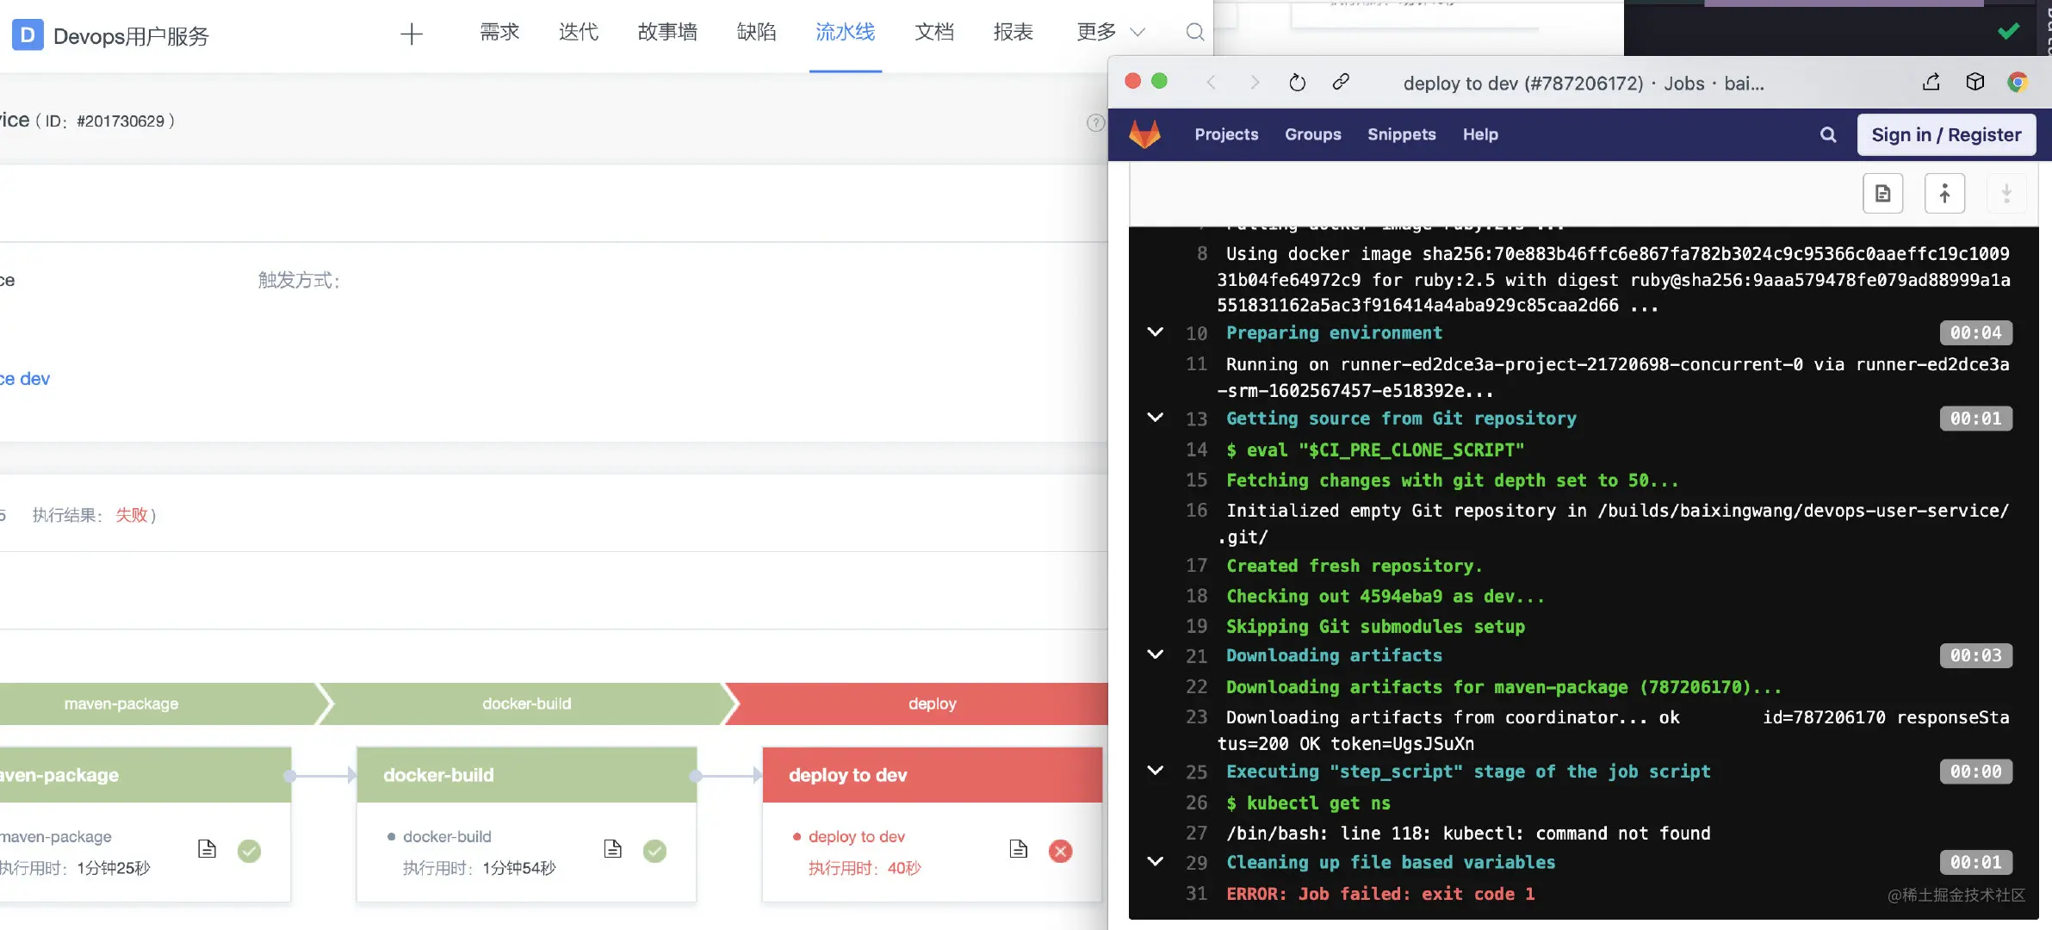Click the plus icon in top navigation

coord(412,34)
